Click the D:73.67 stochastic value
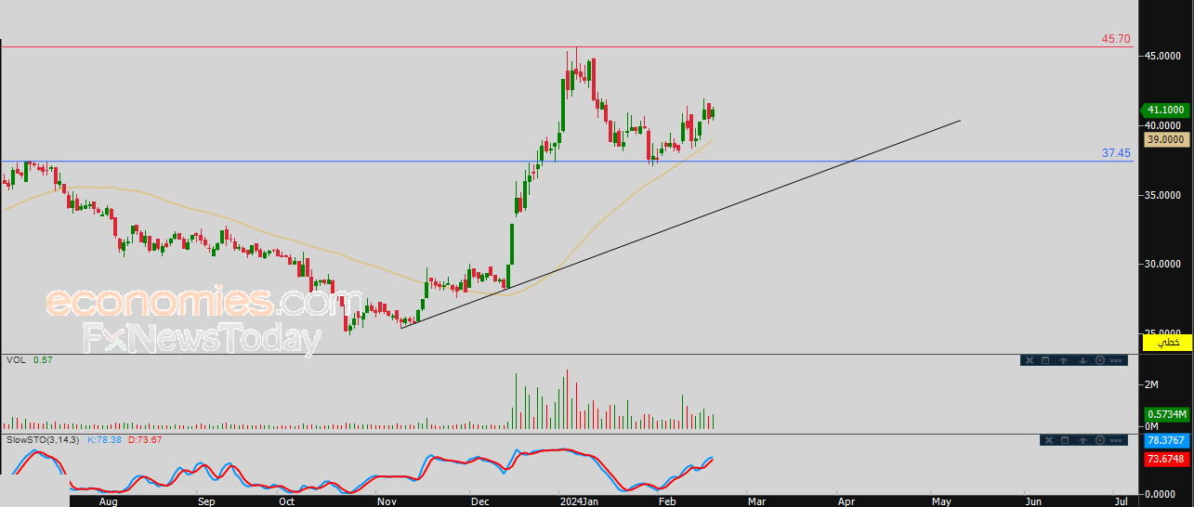The image size is (1194, 507). click(144, 439)
